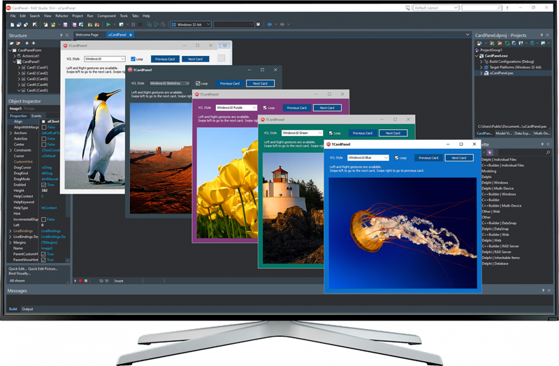
Task: Click the Program Reset stop icon in toolbar
Action: point(140,24)
